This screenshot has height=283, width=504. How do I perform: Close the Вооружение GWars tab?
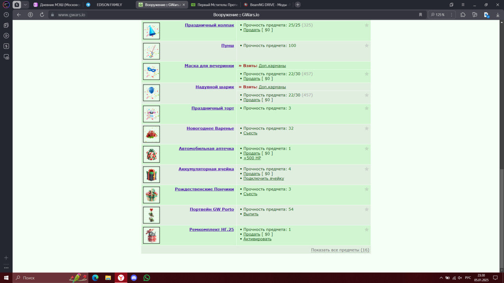[x=183, y=5]
